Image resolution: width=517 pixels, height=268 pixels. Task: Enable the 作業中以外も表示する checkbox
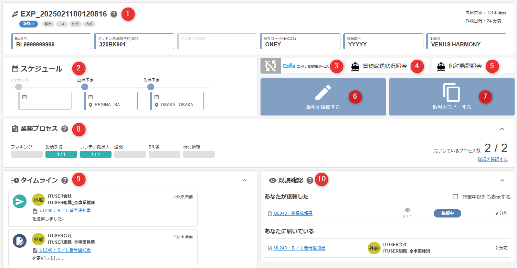(455, 197)
